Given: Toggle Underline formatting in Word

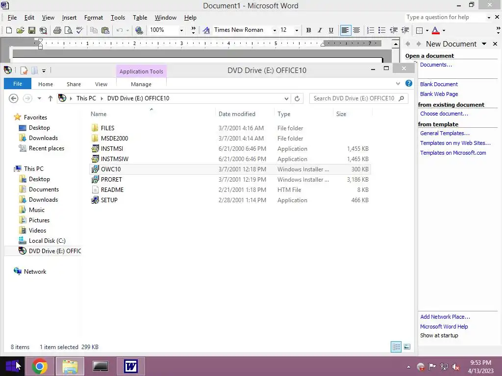Looking at the screenshot, I should 331,30.
